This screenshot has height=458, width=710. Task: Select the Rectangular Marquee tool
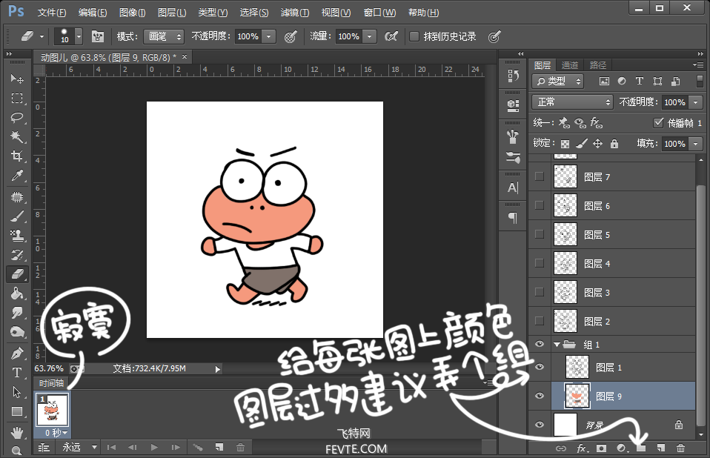(x=17, y=99)
